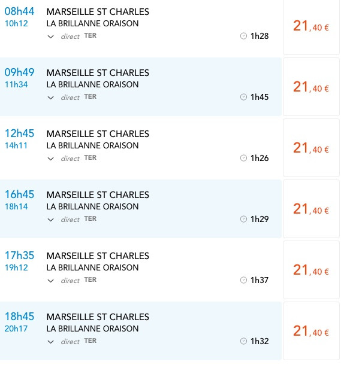Click the clock icon beside 1h45 duration
The image size is (344, 365).
coord(243,97)
